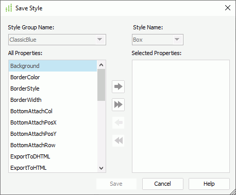Select BorderStyle property
This screenshot has width=236, height=195.
click(x=53, y=88)
